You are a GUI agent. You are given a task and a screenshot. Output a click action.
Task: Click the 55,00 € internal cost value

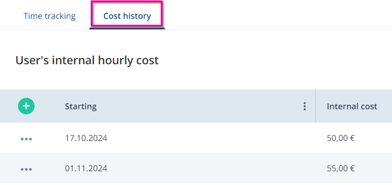(x=341, y=168)
